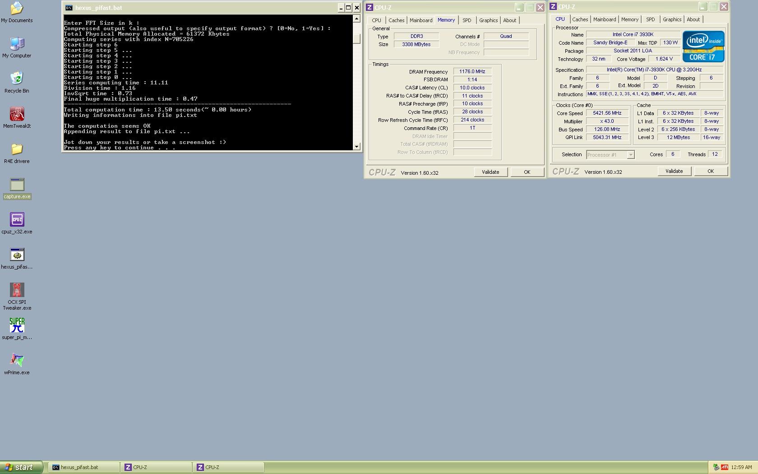Click OK in right CPU-Z window
The image size is (758, 474).
[711, 171]
